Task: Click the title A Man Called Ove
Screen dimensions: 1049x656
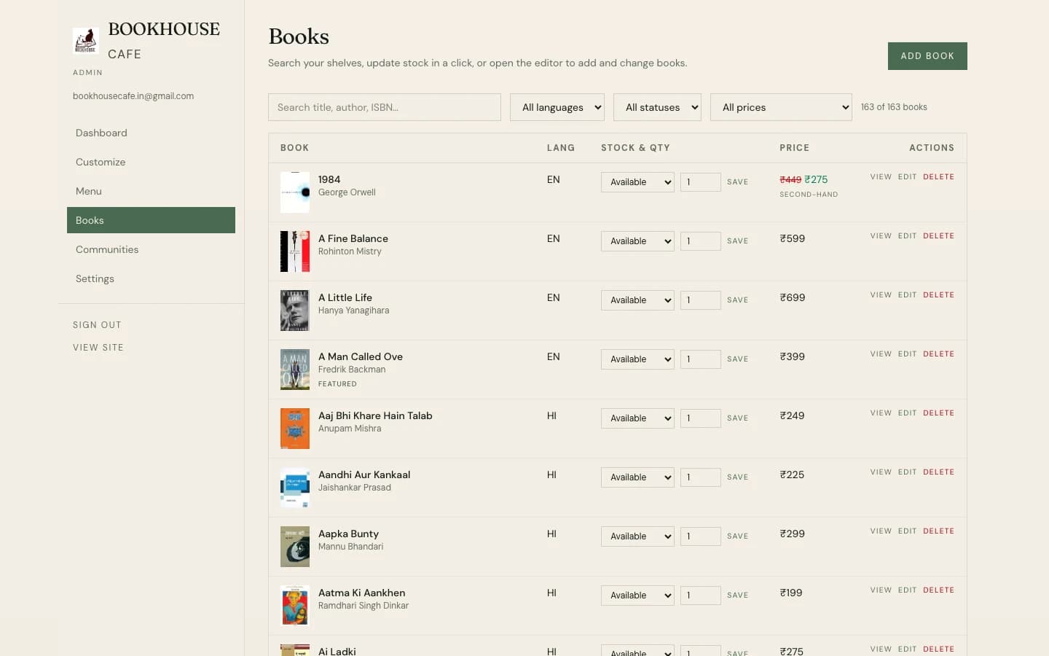Action: tap(361, 356)
